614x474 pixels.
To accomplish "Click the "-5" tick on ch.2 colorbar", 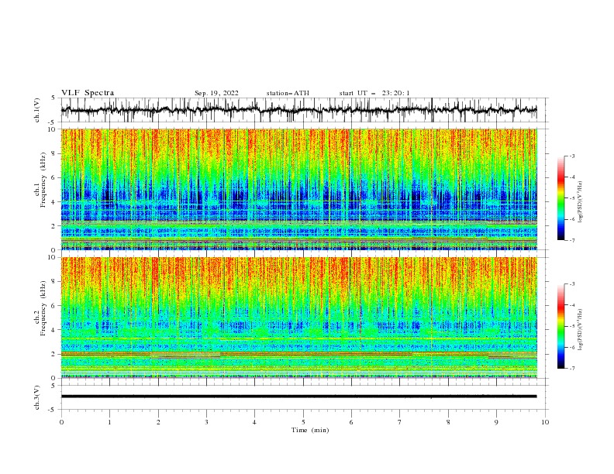I will click(x=571, y=326).
